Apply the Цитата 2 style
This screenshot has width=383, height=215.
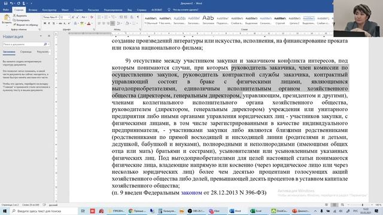[294, 20]
